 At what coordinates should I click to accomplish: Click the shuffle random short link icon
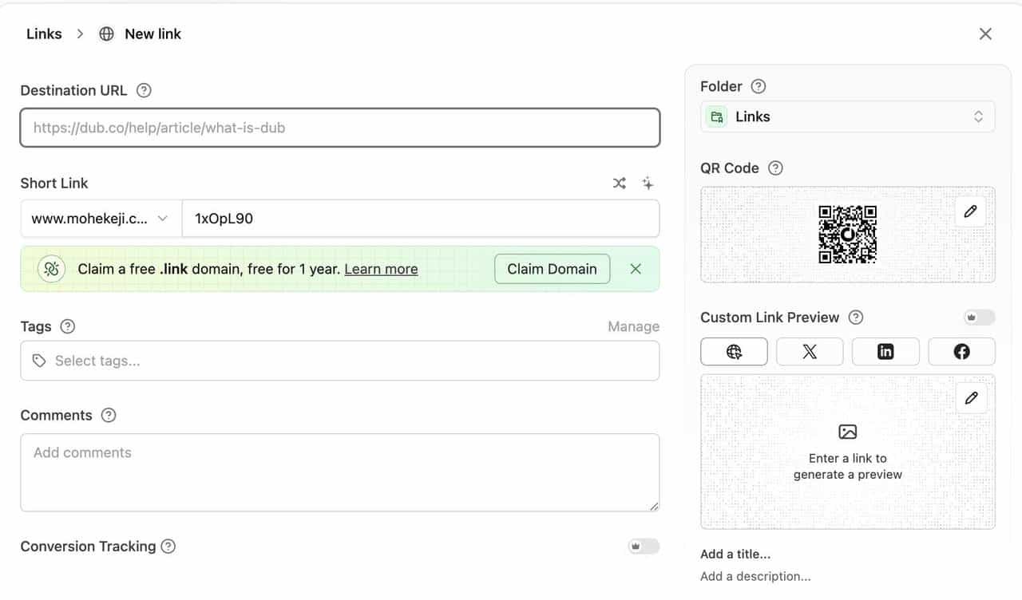click(619, 184)
